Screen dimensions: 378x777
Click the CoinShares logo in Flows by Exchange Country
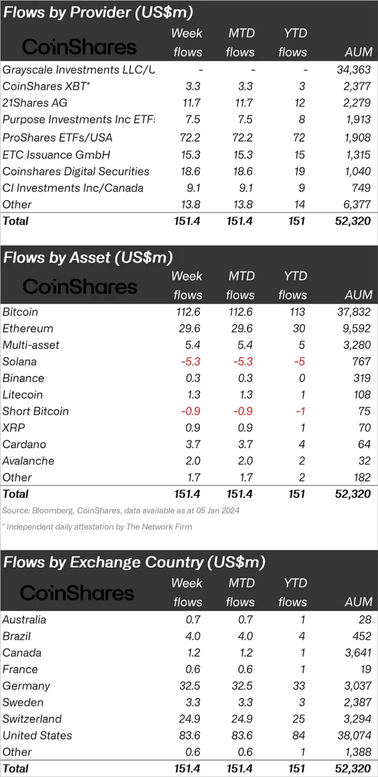coord(77,592)
